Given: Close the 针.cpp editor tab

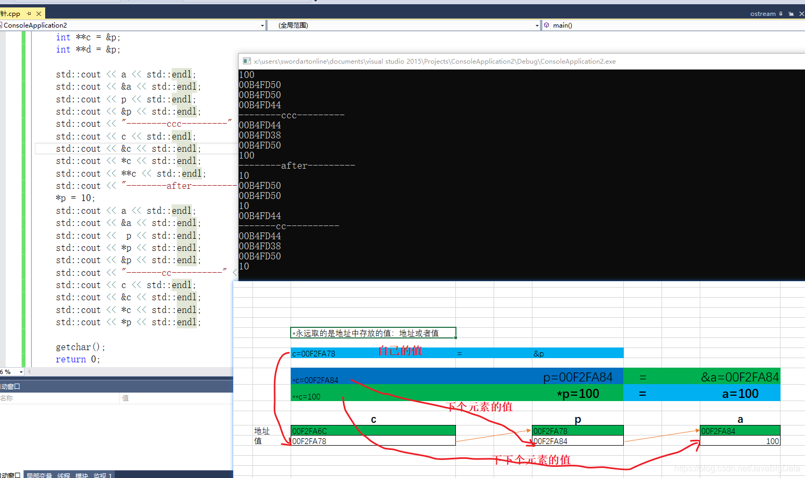Looking at the screenshot, I should (x=38, y=14).
